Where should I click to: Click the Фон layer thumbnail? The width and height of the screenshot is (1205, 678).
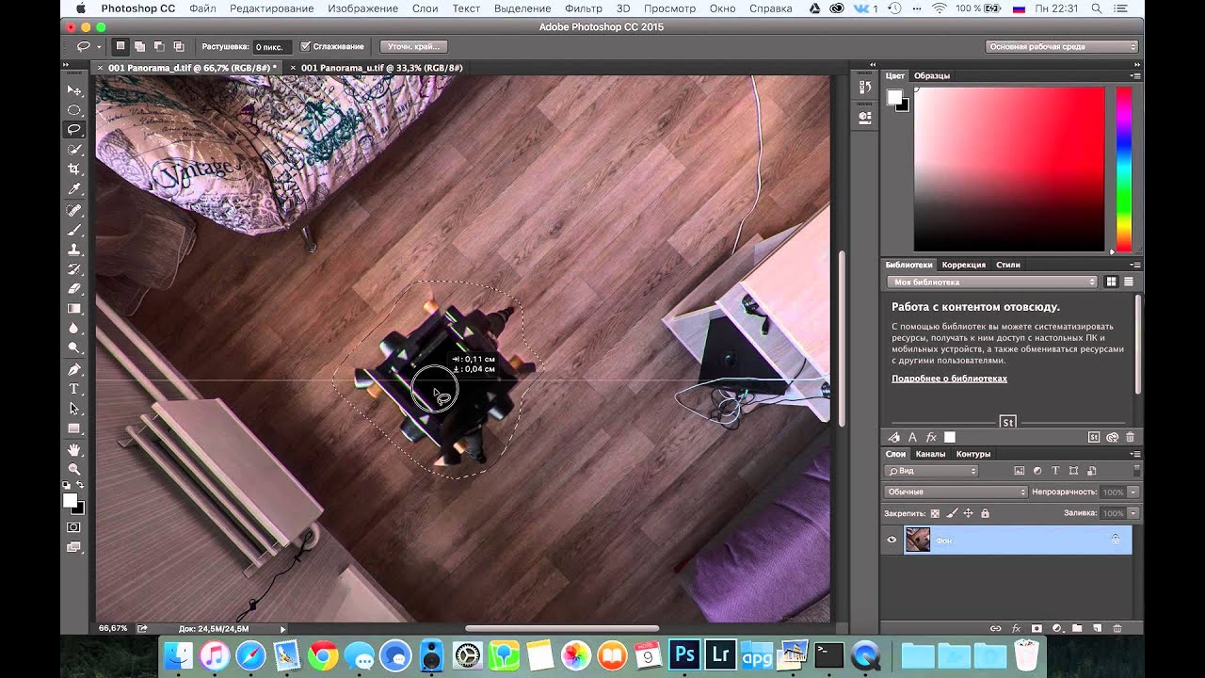pyautogui.click(x=917, y=540)
